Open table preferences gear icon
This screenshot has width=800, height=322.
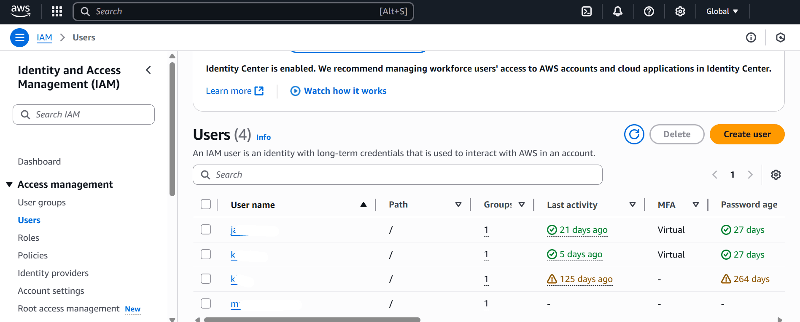[776, 175]
